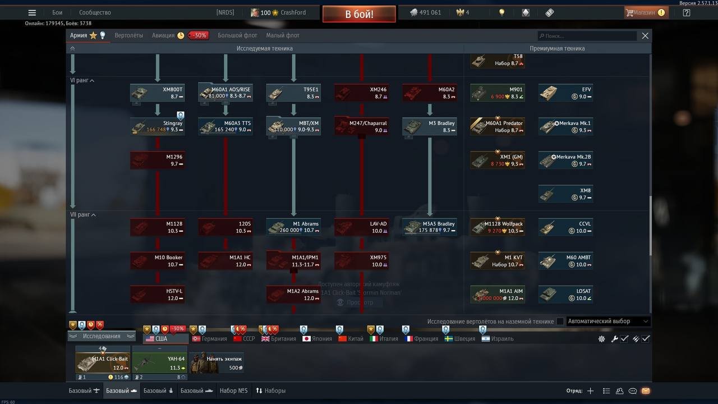Switch to the Малый флот tab
Viewport: 718px width, 404px height.
(x=283, y=35)
